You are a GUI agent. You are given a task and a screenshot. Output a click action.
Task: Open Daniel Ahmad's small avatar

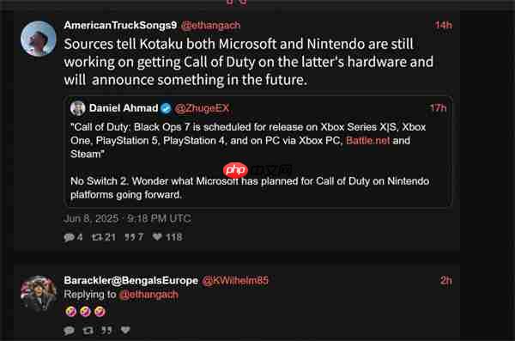pyautogui.click(x=78, y=108)
